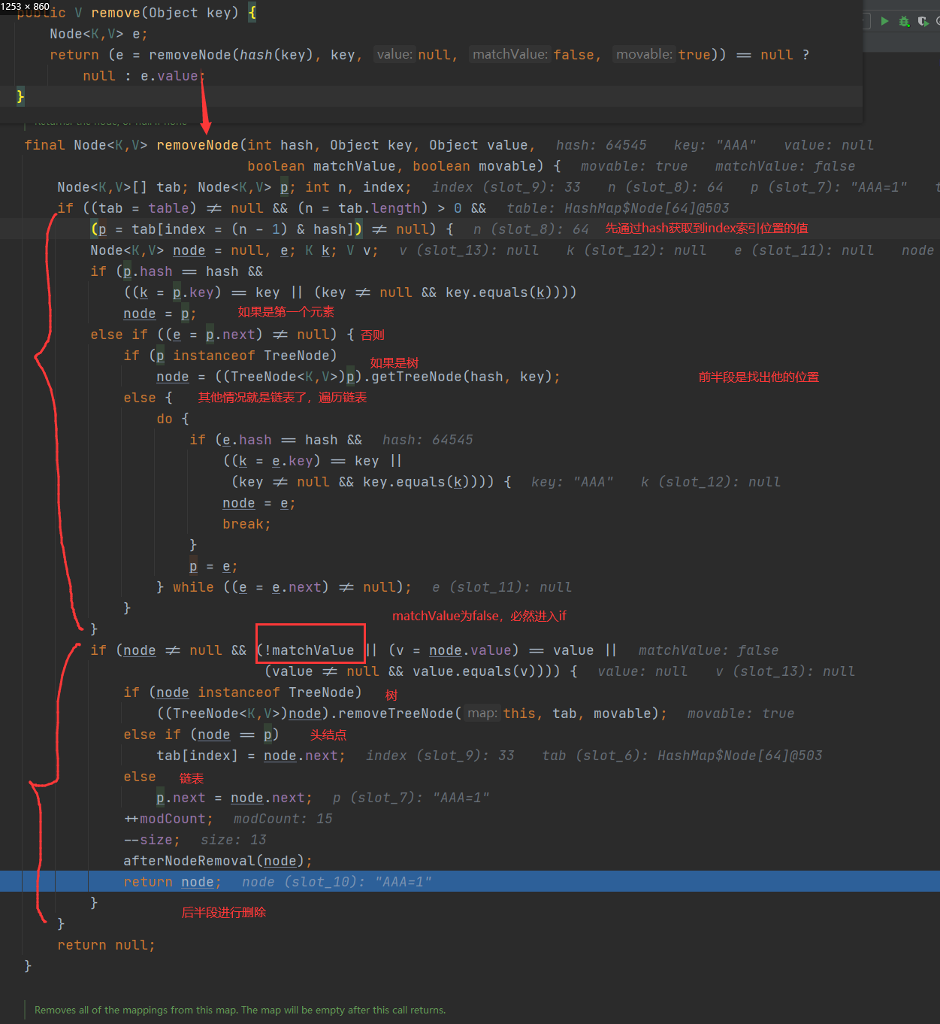Click the '--size;' statement
Screen dimensions: 940x1024
click(x=152, y=840)
